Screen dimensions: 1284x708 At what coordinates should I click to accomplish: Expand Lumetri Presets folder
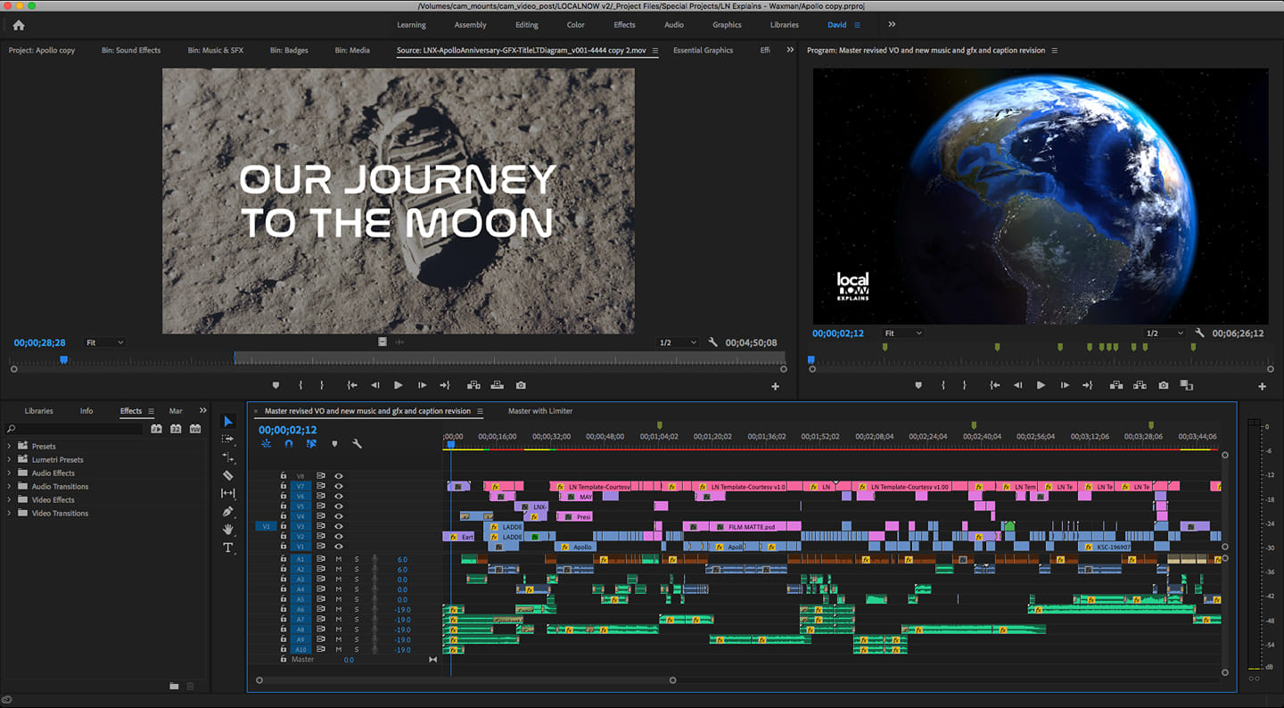point(10,459)
